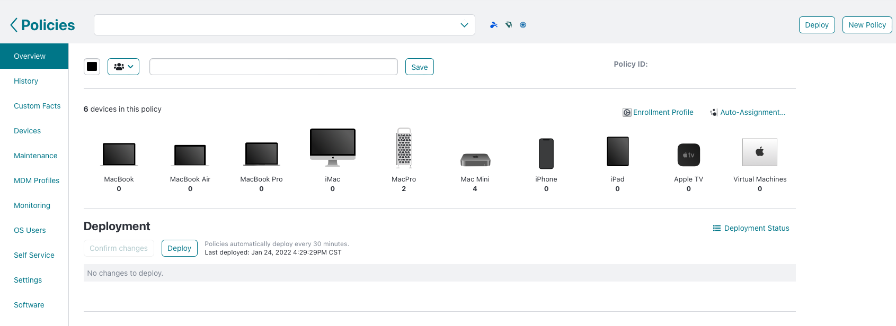The width and height of the screenshot is (896, 326).
Task: Open OS Users in the sidebar
Action: point(30,230)
